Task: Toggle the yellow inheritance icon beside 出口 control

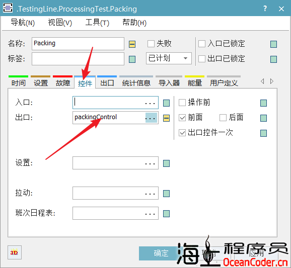Action: click(x=166, y=118)
